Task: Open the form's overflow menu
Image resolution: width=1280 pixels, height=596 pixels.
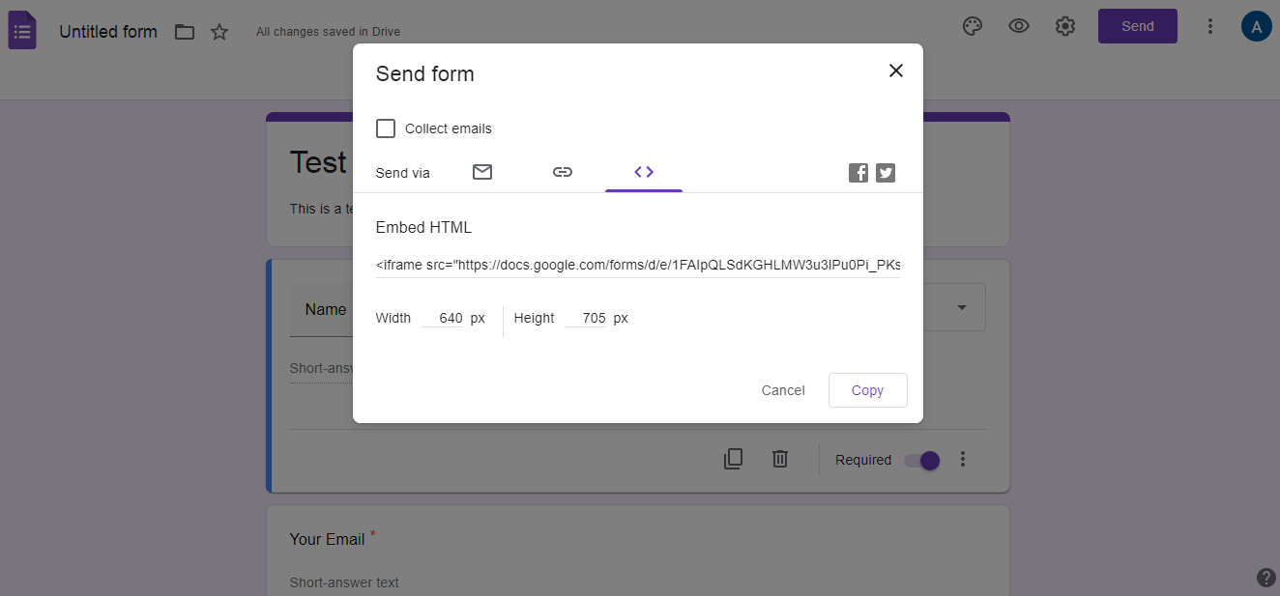Action: pos(1210,26)
